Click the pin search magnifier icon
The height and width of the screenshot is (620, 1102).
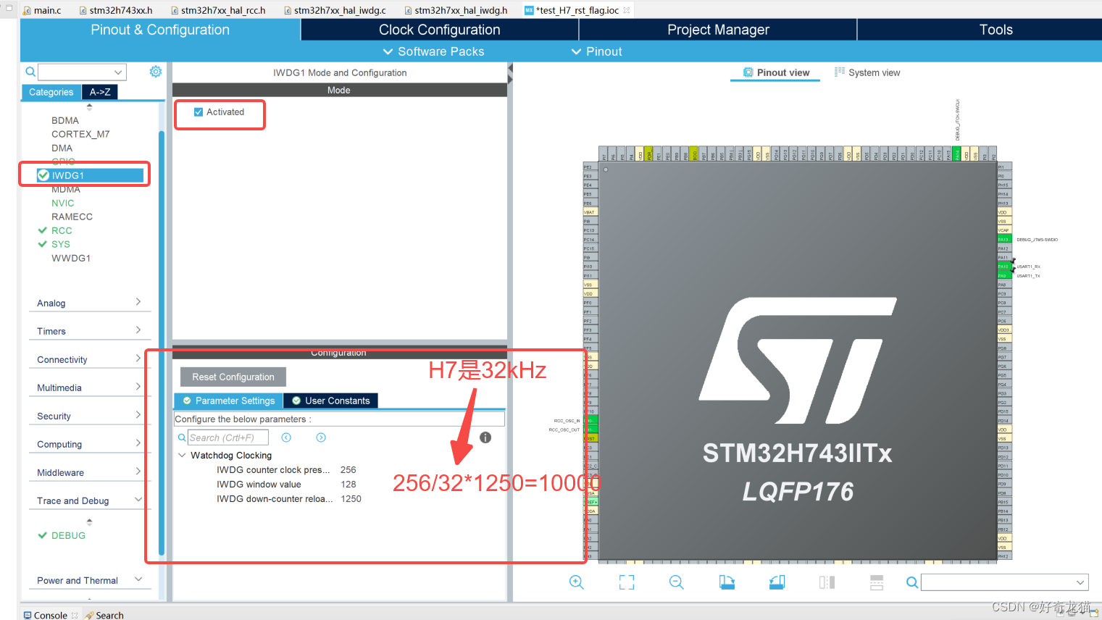pos(912,582)
